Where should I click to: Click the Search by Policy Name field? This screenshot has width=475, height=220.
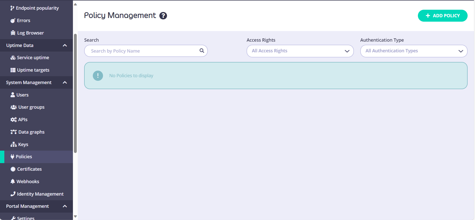143,51
